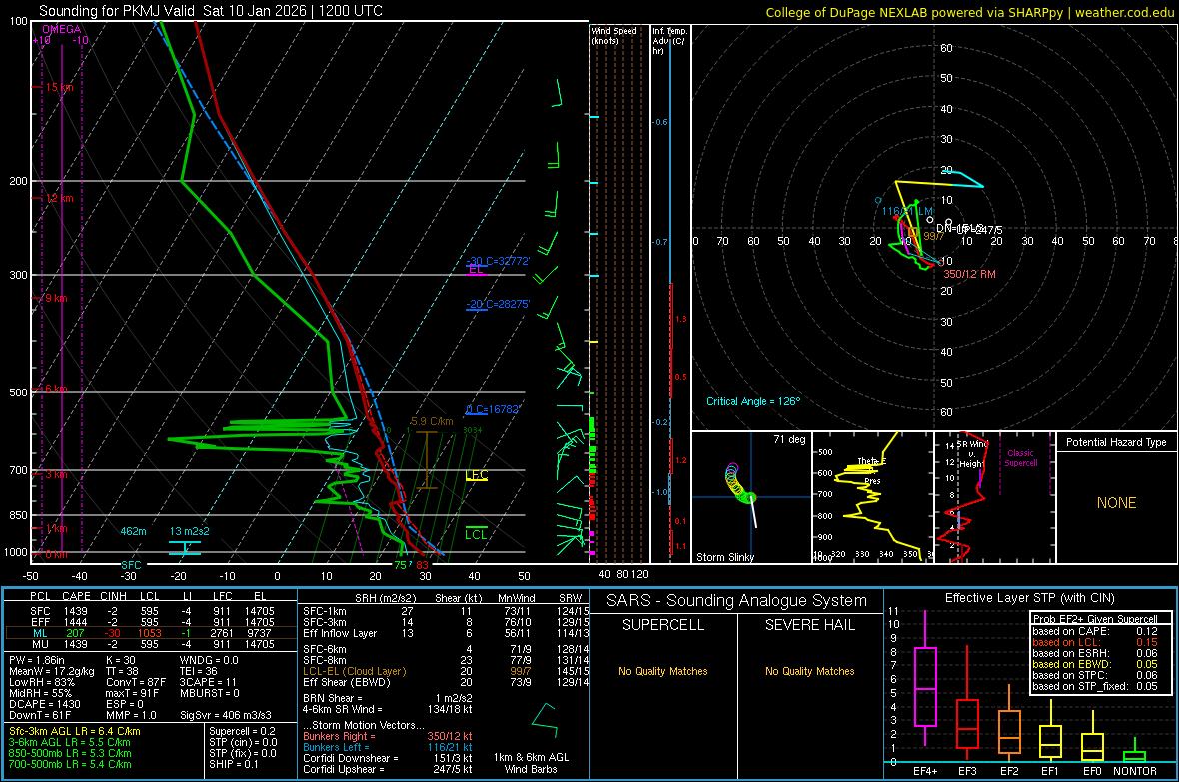
Task: Click the 'Storm Slinky' panel label
Action: click(724, 557)
